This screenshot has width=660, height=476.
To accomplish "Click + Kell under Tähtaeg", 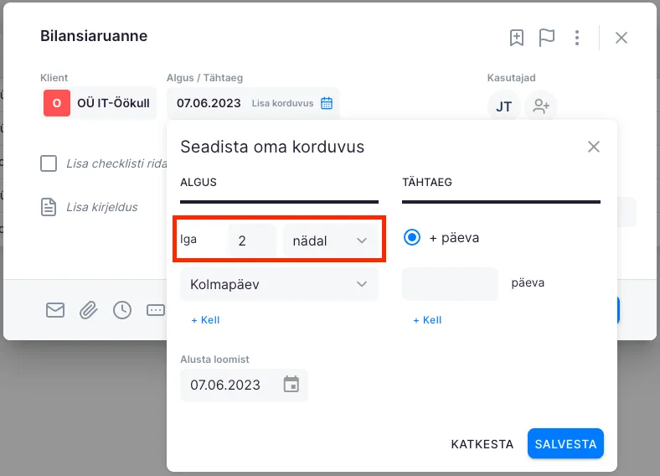I will click(x=427, y=320).
